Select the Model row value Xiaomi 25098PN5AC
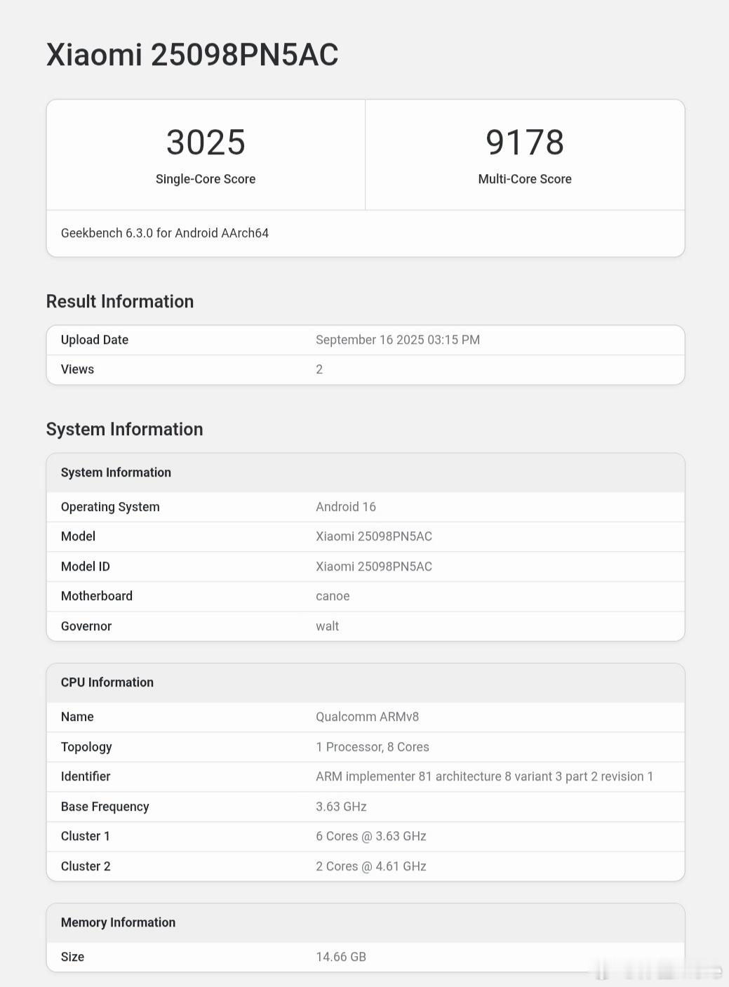Screen dimensions: 729x987 coord(374,536)
